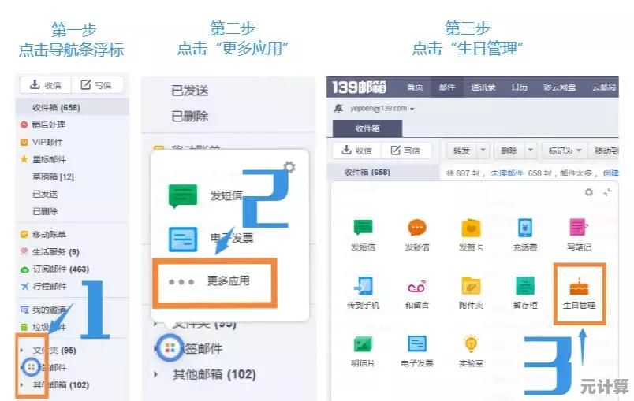This screenshot has height=401, width=634.
Task: Go to the 彩云网盘 navigation tab
Action: click(561, 87)
